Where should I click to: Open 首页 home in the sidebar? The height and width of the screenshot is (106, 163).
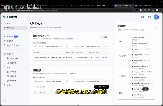(x=8, y=24)
